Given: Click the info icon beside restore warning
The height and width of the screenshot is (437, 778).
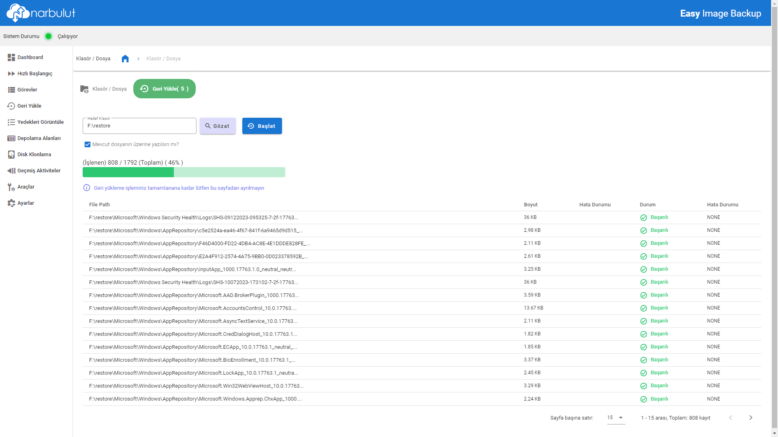Looking at the screenshot, I should click(87, 188).
